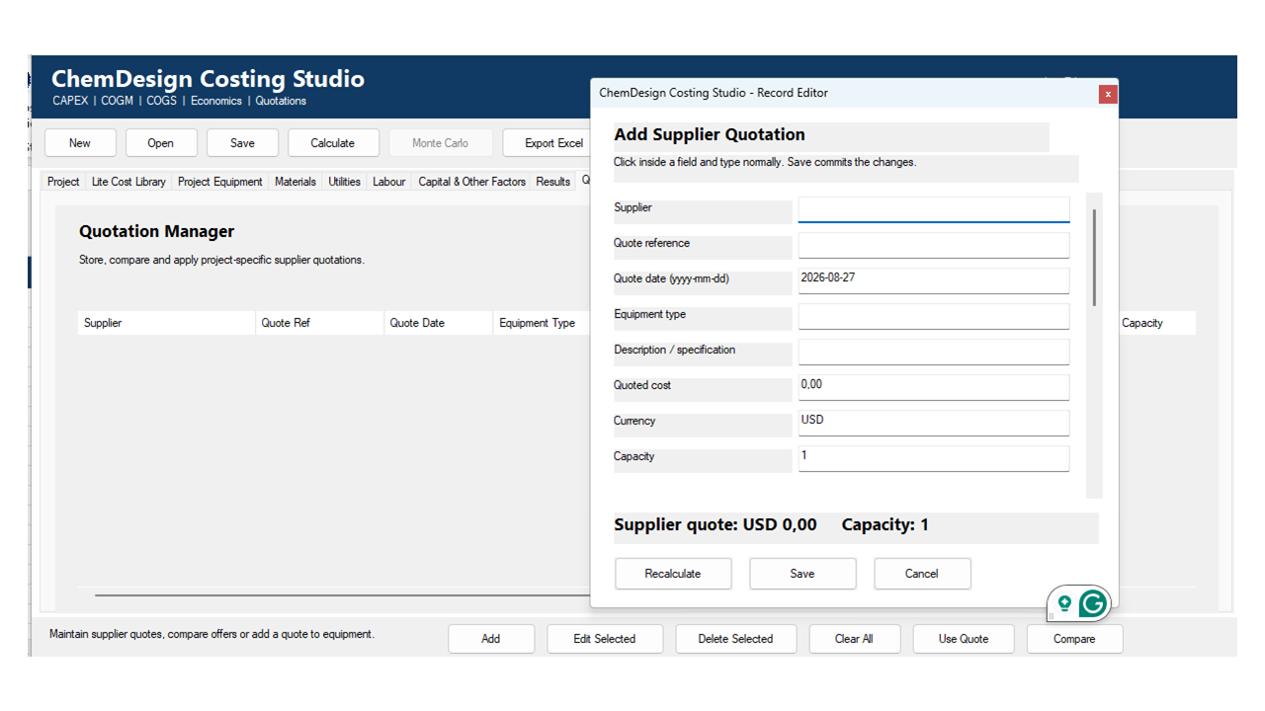
Task: Click the Export Excel button
Action: (547, 143)
